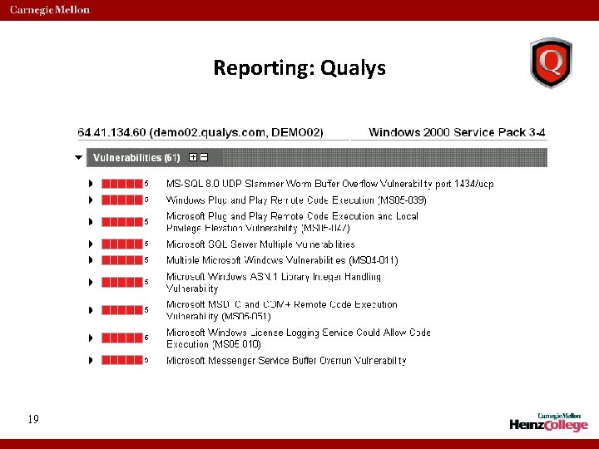Open Multiple Microsoft Windows Vulnerabilities (MS04-011) title
Image resolution: width=599 pixels, height=449 pixels.
[x=282, y=260]
